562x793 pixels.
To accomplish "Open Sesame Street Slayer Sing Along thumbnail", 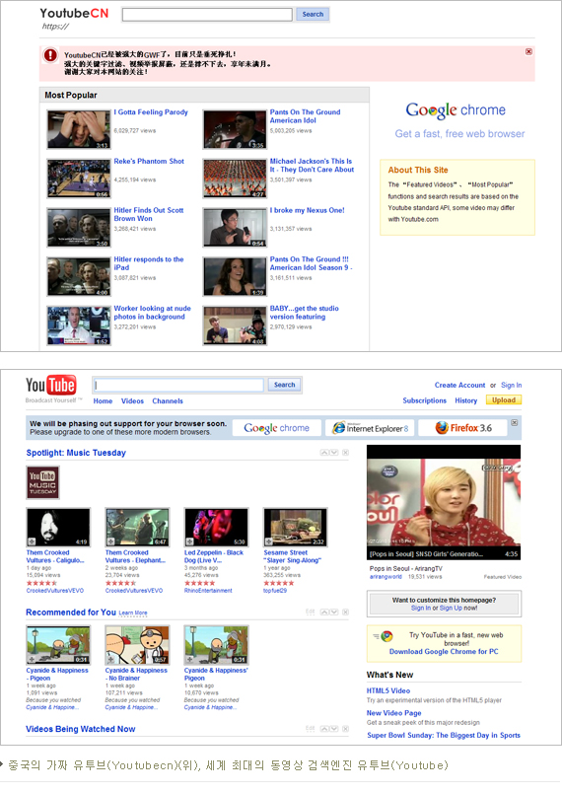I will (295, 528).
